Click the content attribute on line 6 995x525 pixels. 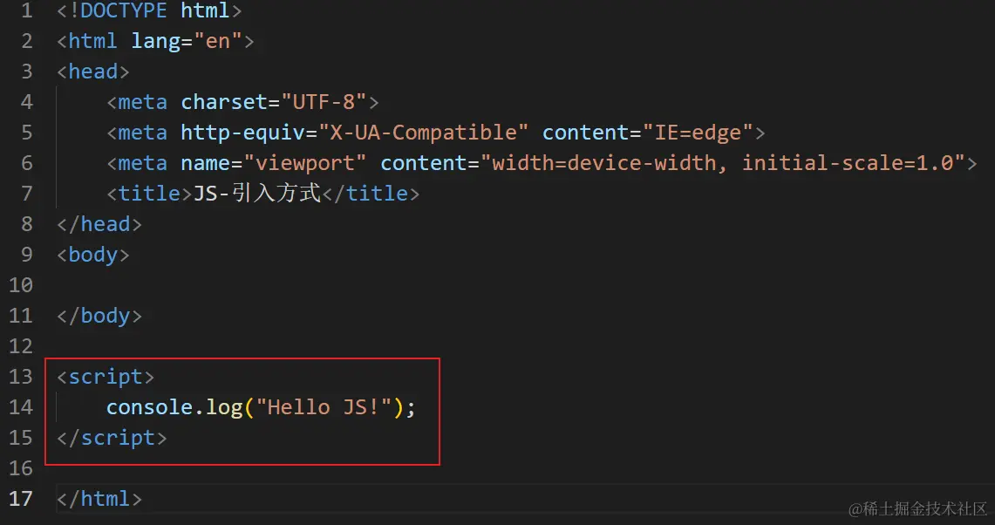tap(423, 162)
